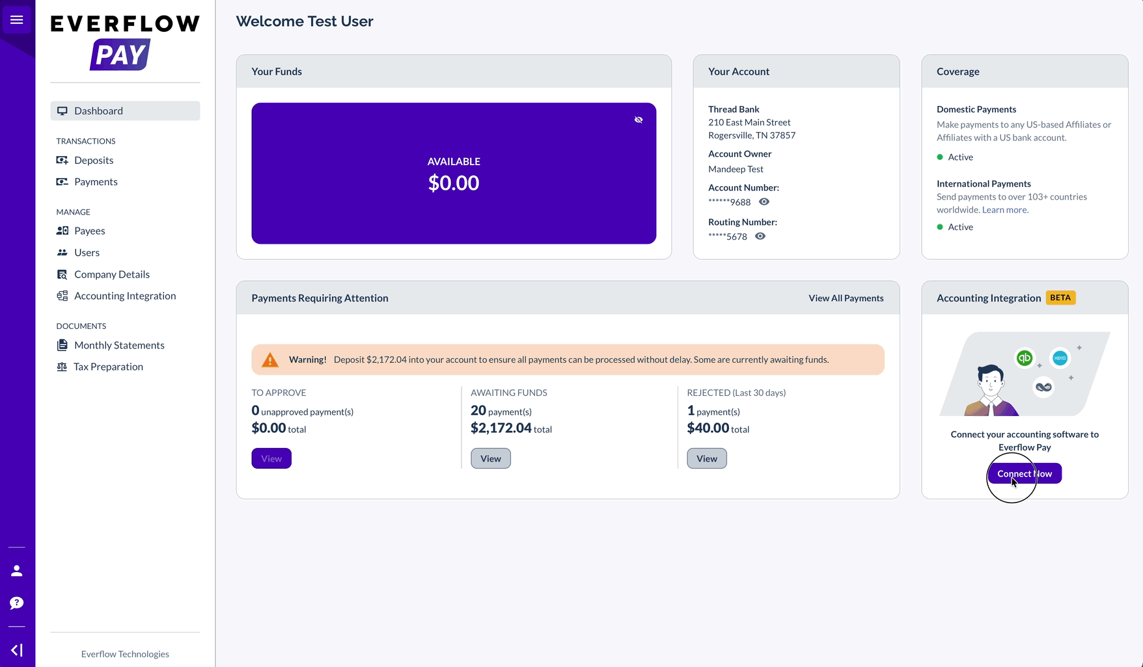Click the Monthly Statements document icon
Image resolution: width=1143 pixels, height=667 pixels.
(62, 345)
